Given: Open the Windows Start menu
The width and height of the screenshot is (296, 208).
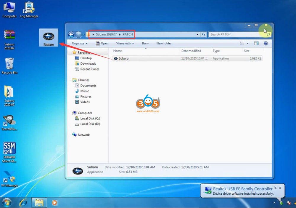Looking at the screenshot, I should click(x=7, y=203).
